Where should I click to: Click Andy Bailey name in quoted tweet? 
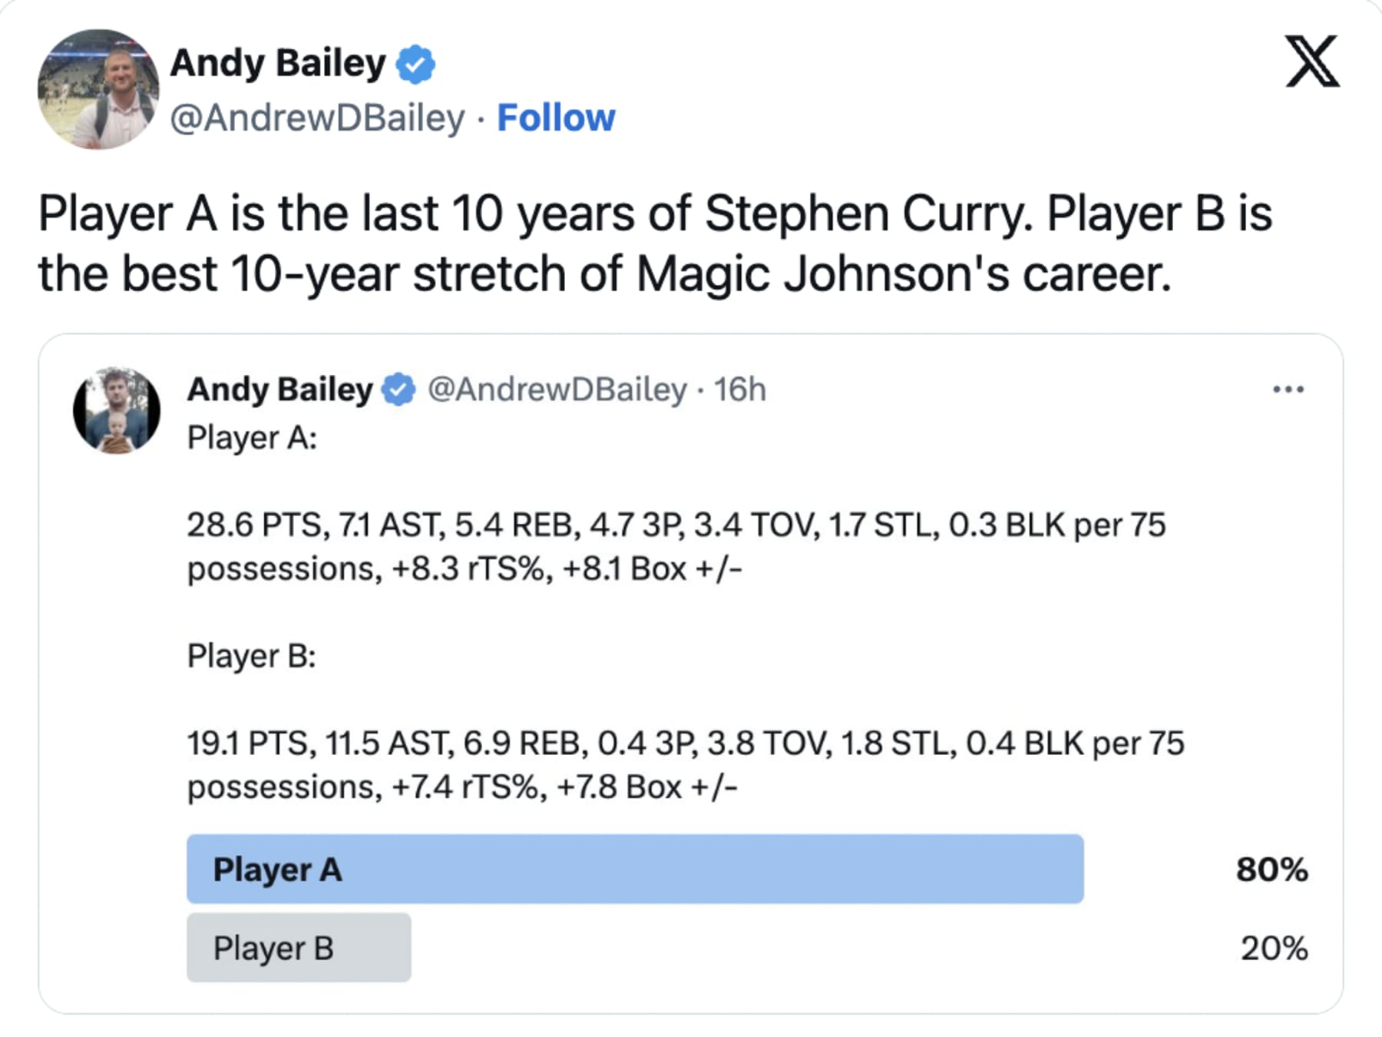(280, 389)
